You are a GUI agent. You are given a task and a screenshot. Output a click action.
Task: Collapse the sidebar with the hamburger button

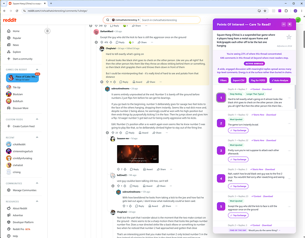47,31
